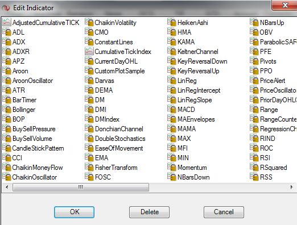Click the lock icon next to Bollinger

coord(7,109)
